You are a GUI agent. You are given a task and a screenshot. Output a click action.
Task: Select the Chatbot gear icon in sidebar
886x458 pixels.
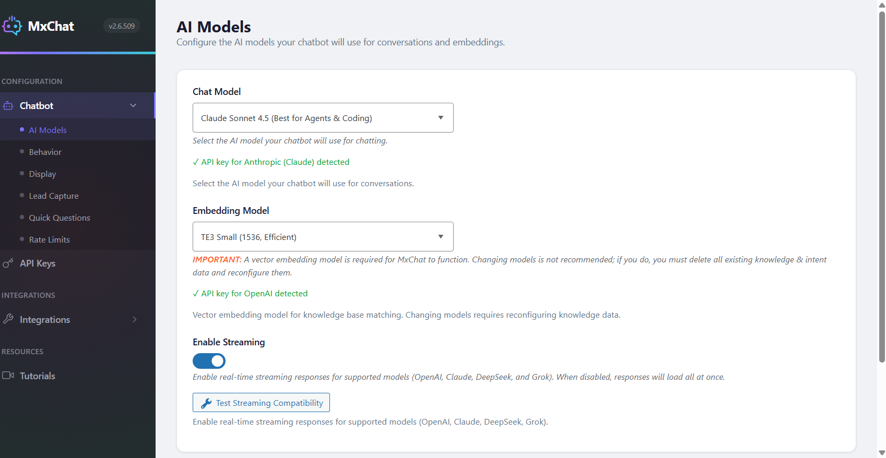pyautogui.click(x=8, y=105)
